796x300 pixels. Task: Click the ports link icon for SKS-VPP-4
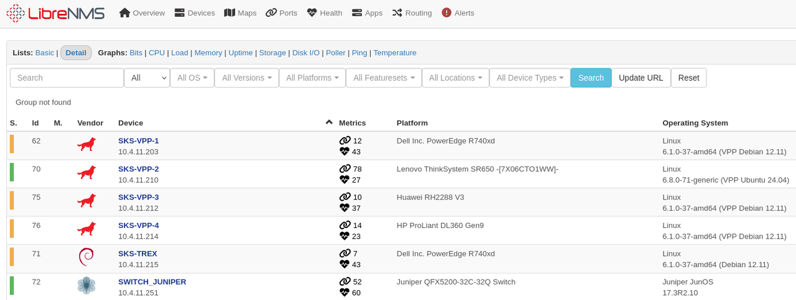coord(345,225)
